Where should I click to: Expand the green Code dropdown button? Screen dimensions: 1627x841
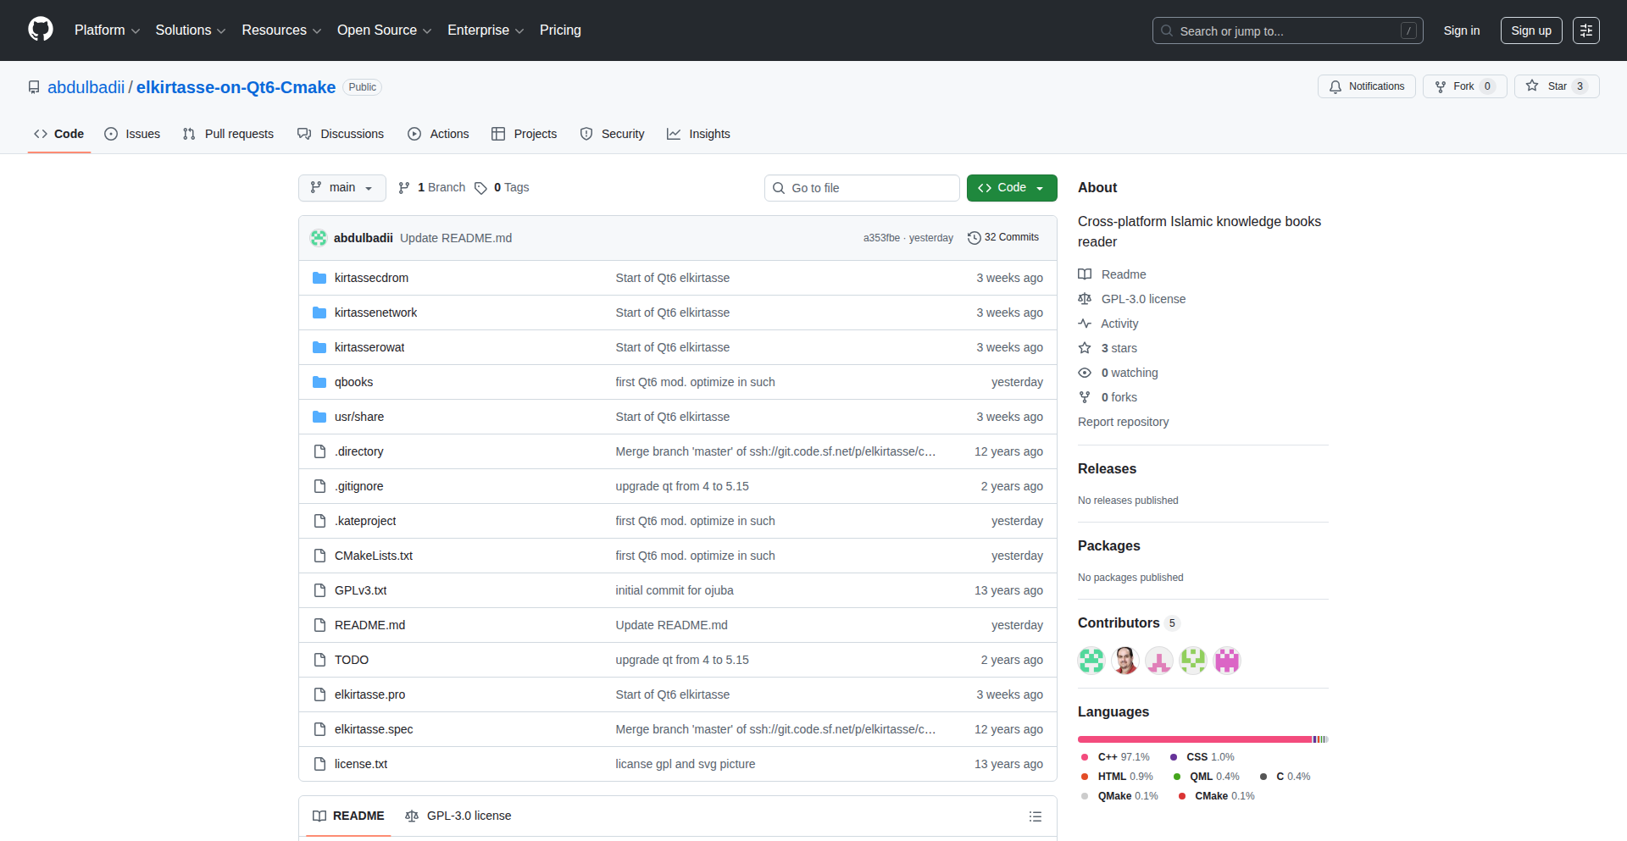pyautogui.click(x=1012, y=188)
